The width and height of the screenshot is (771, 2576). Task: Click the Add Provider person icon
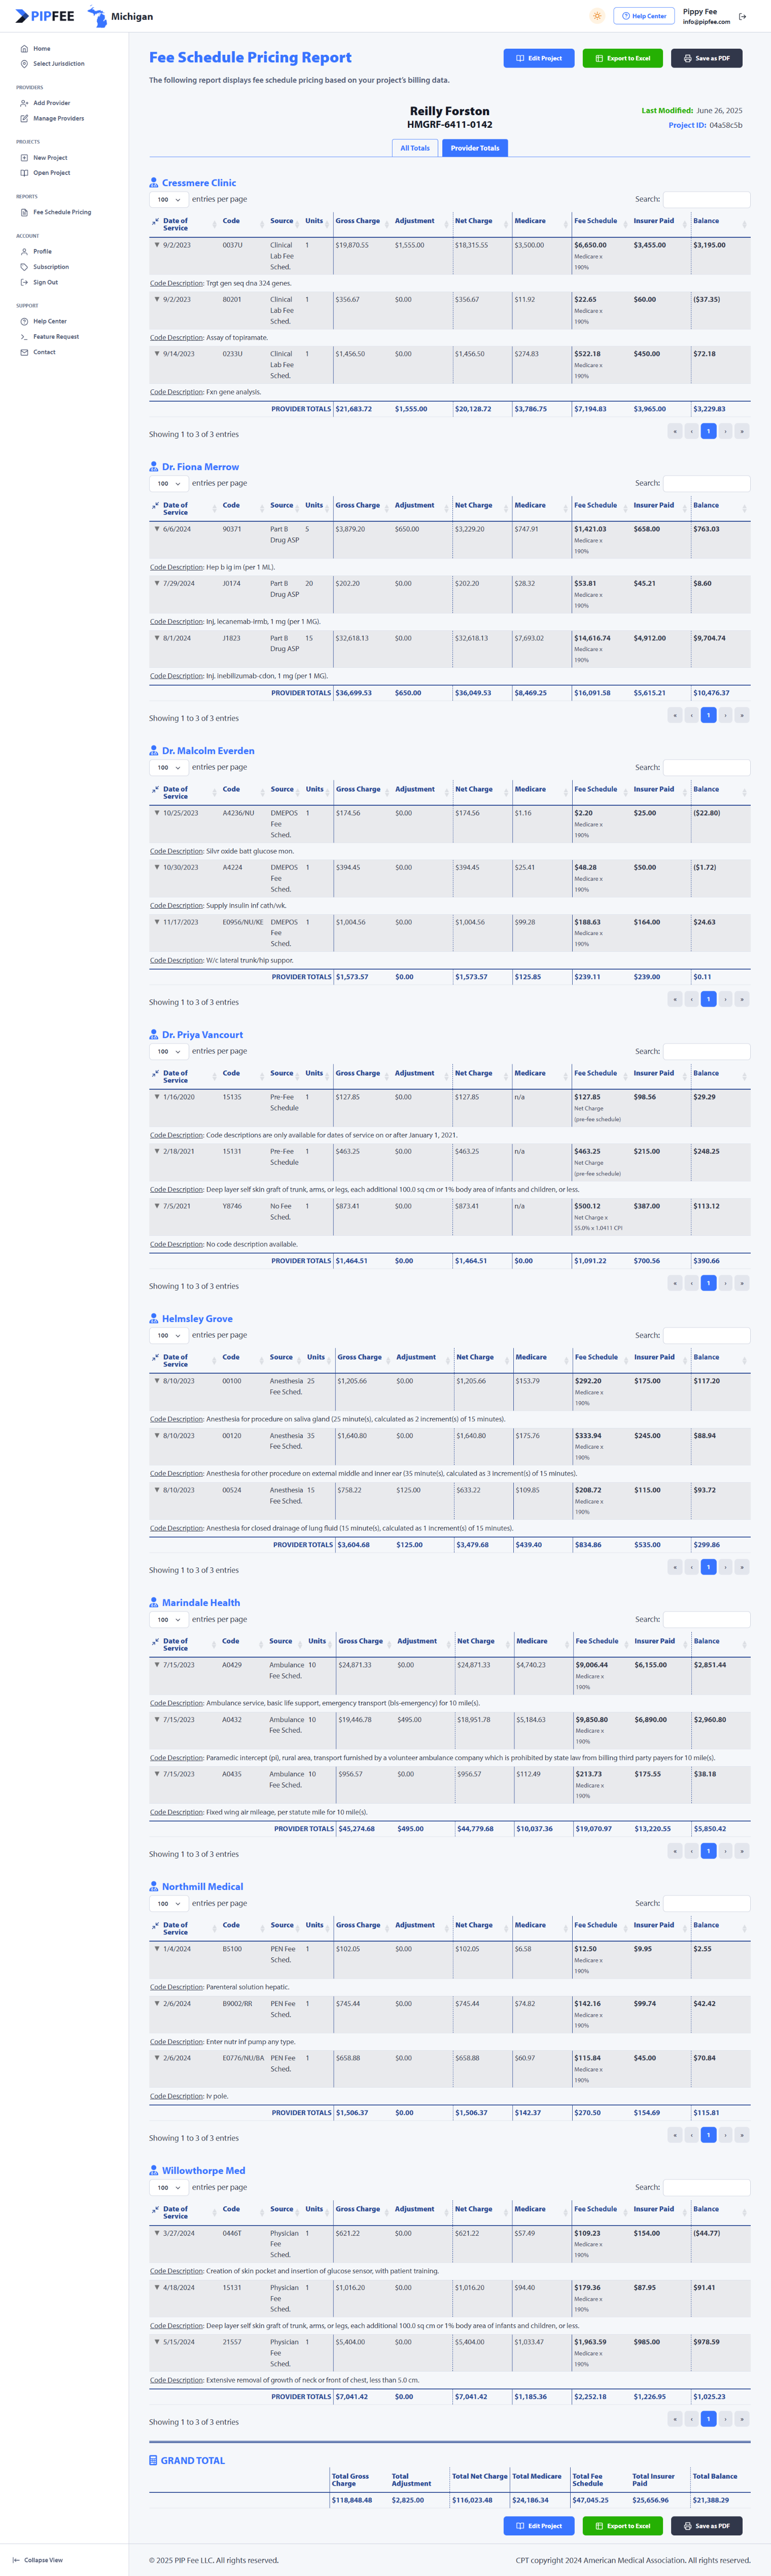tap(24, 103)
